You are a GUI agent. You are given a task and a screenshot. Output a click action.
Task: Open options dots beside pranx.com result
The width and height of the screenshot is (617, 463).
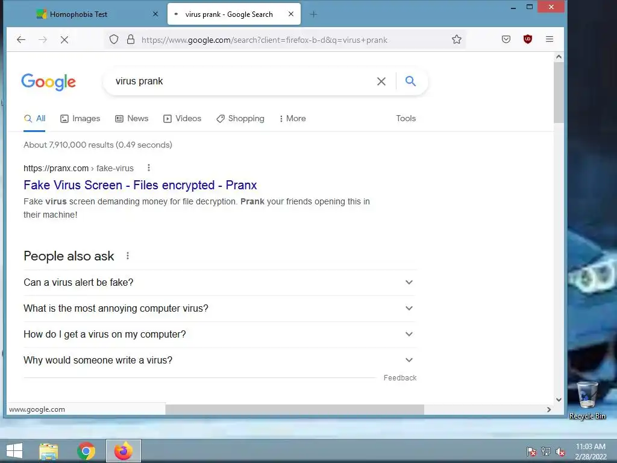pos(149,168)
